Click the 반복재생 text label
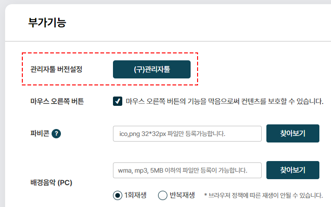Viewport: 331px width, 207px height. click(182, 195)
